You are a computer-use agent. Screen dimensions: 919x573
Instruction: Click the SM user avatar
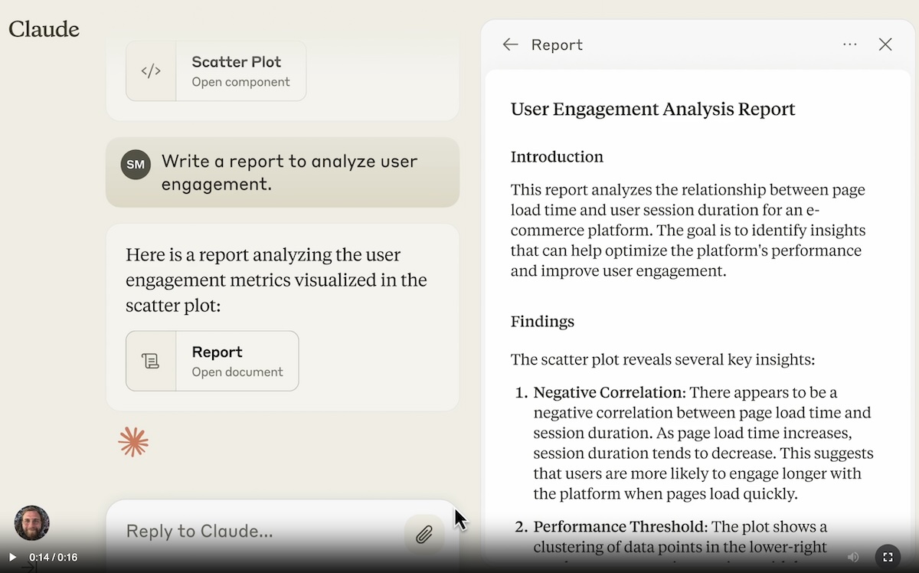136,165
